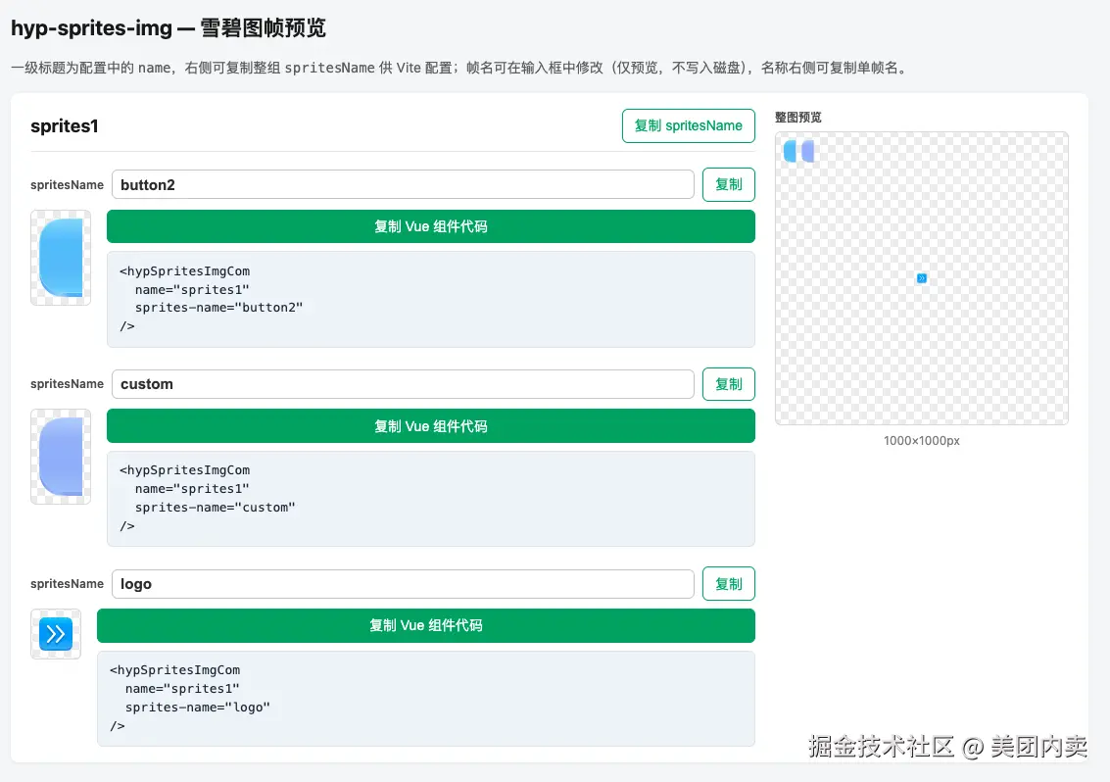Click the 复制 spritesName button
The width and height of the screenshot is (1110, 782).
688,126
